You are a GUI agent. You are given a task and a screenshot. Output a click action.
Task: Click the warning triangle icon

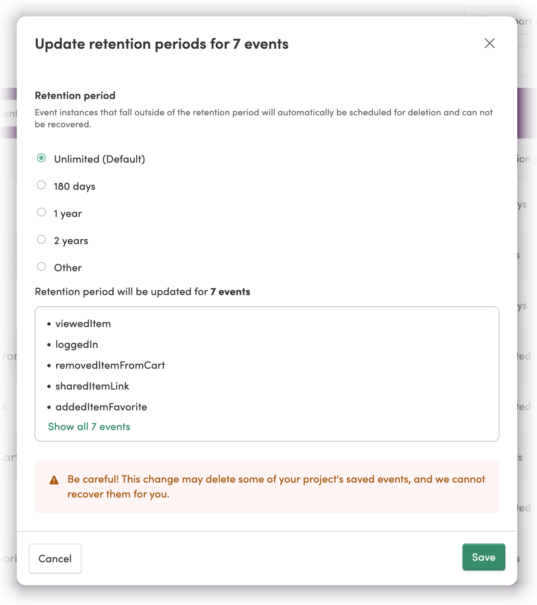pos(54,480)
